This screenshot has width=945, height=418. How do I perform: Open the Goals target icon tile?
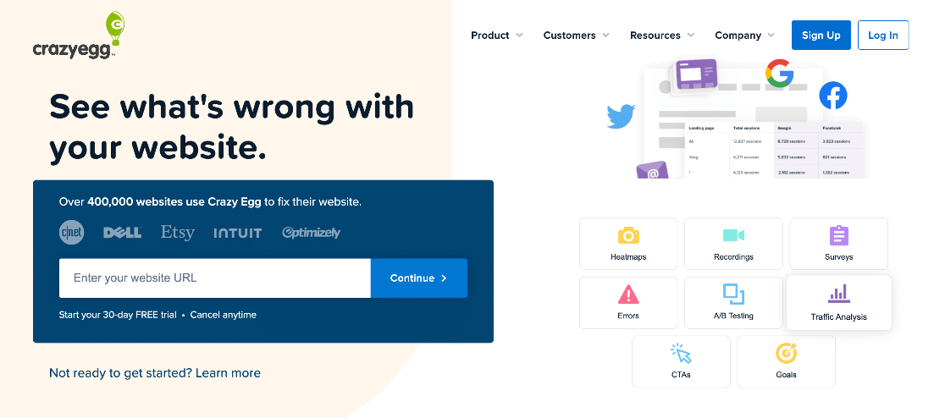point(786,353)
